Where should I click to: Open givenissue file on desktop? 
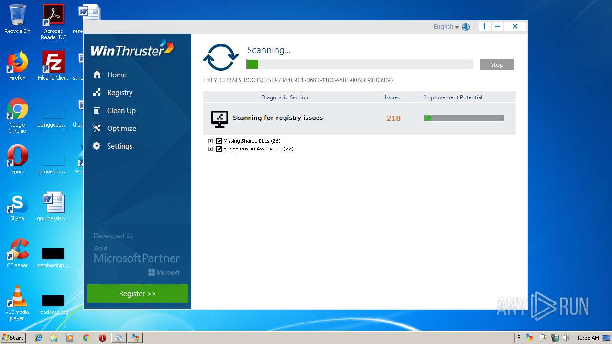click(53, 162)
